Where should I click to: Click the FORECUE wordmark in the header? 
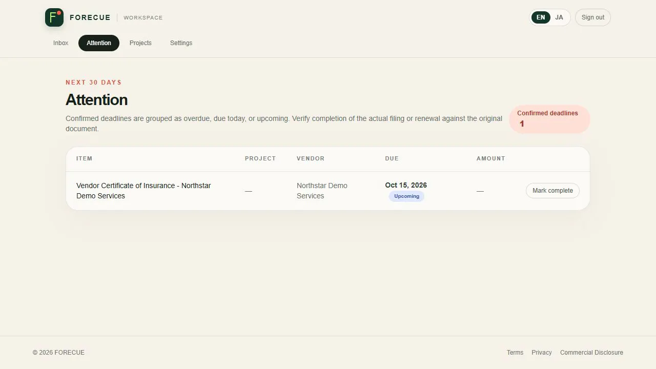pyautogui.click(x=90, y=17)
